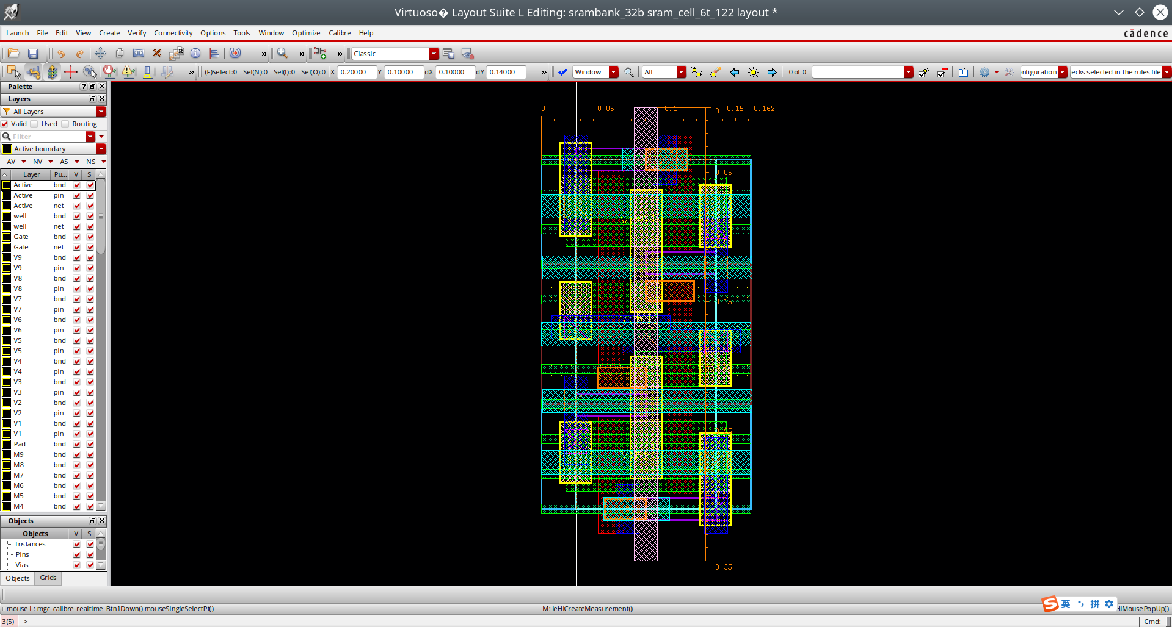Open the Window scope dropdown

click(614, 72)
